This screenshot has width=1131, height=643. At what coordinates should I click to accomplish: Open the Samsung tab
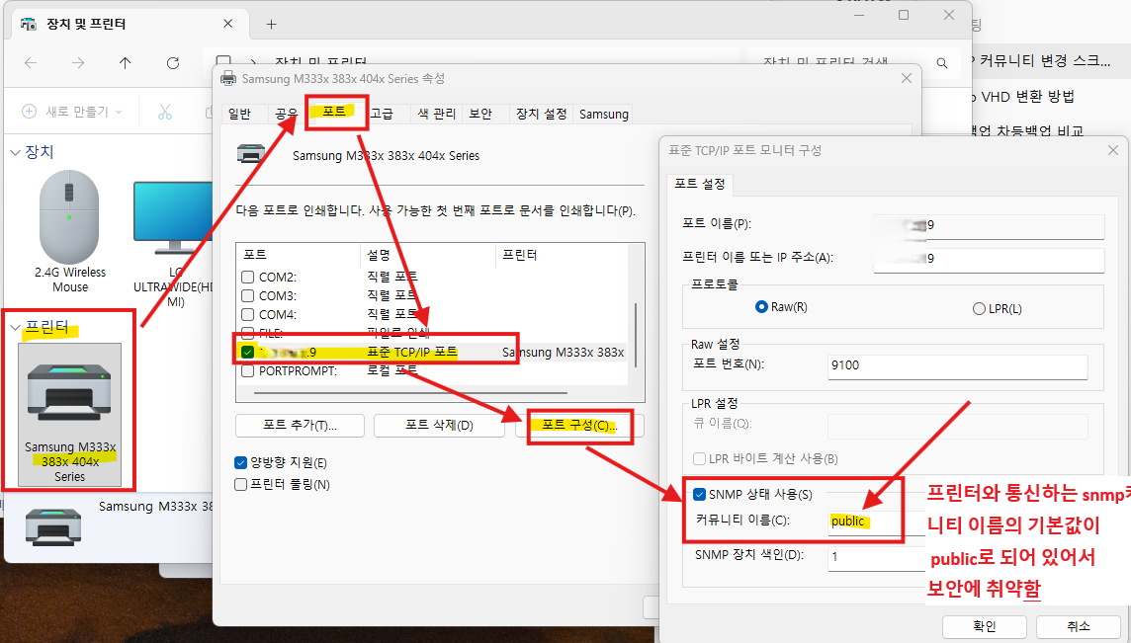point(604,114)
